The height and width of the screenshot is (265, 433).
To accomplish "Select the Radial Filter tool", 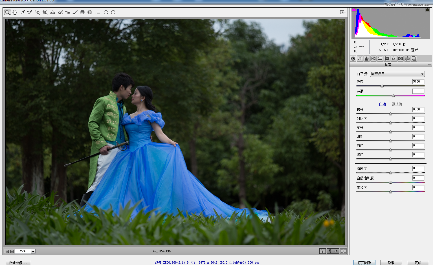I will coord(90,12).
